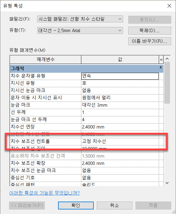Click the 이름 바꾸기(R)... button
Image resolution: width=176 pixels, height=214 pixels.
click(150, 41)
